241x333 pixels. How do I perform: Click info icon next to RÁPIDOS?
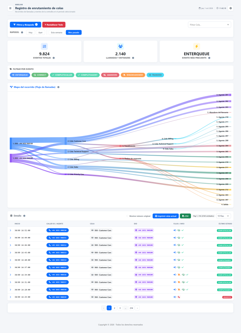pos(22,32)
